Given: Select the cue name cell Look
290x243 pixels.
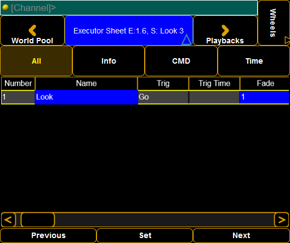Looking at the screenshot, I should point(87,97).
